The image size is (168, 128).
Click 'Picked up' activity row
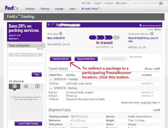pos(71,96)
